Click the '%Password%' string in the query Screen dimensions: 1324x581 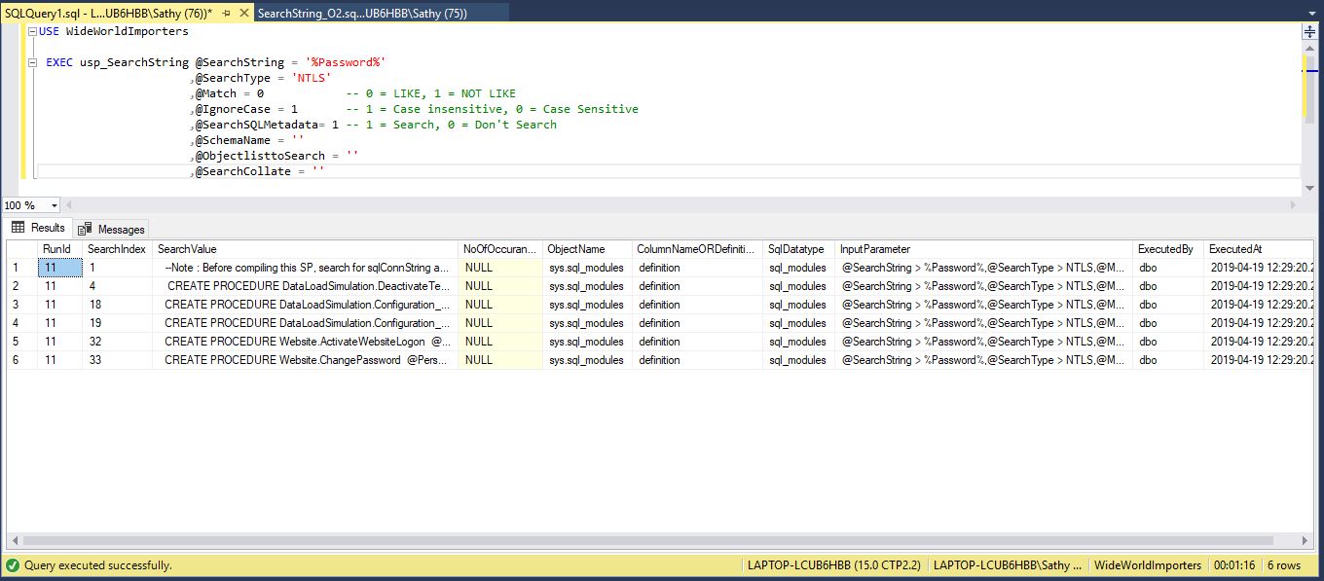[346, 62]
